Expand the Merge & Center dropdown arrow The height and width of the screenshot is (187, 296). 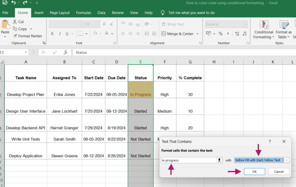[x=197, y=34]
